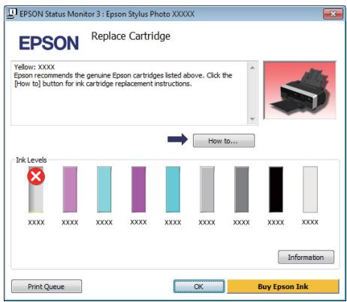
Task: Click the EPSON logo
Action: pyautogui.click(x=49, y=43)
